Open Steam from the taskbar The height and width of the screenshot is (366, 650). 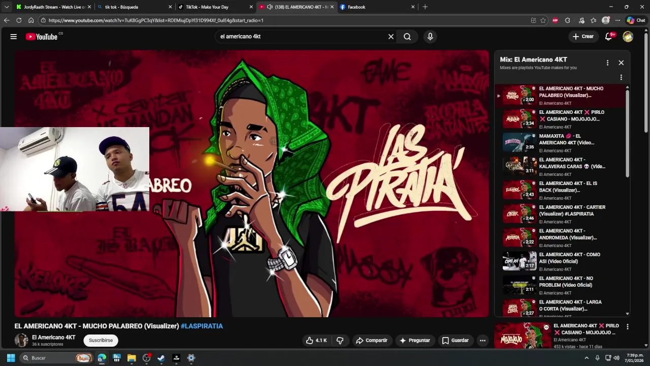pyautogui.click(x=161, y=358)
